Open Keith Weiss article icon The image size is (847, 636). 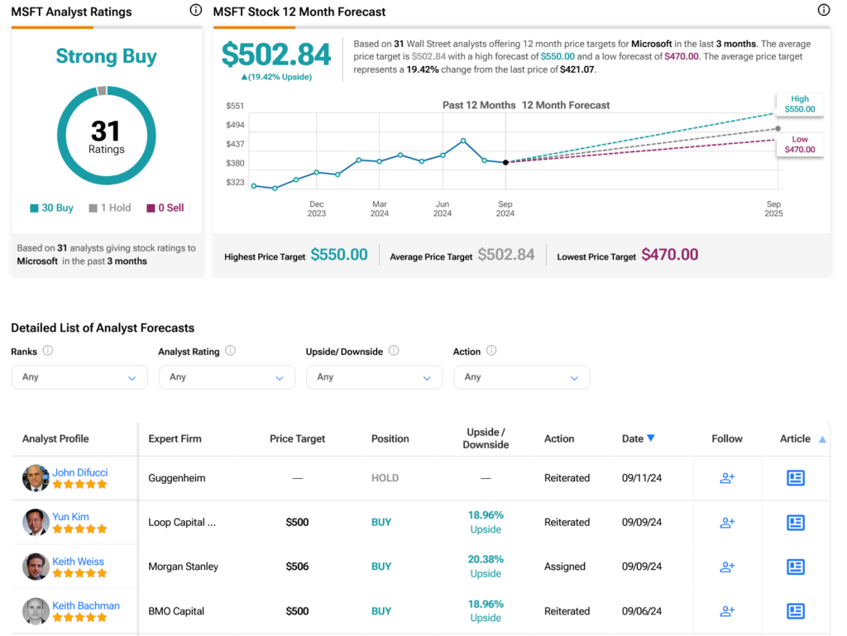coord(795,567)
